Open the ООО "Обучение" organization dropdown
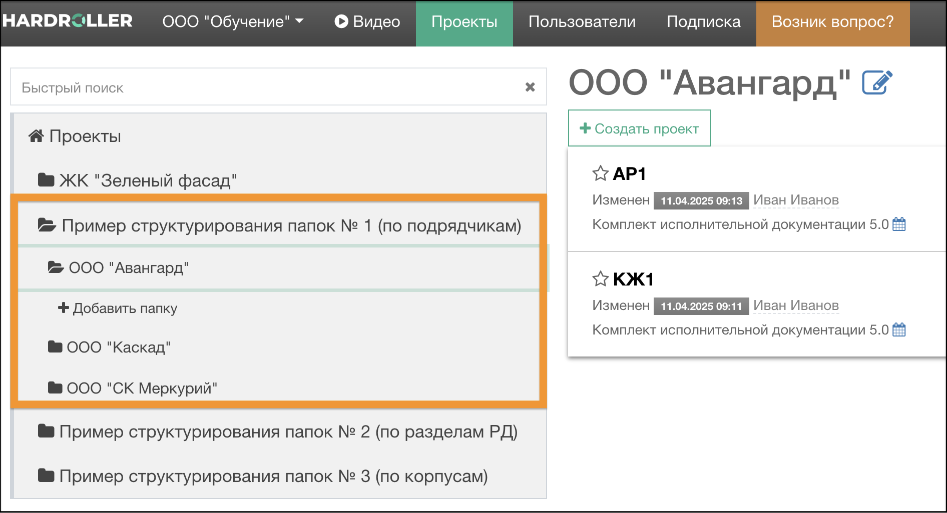Viewport: 947px width, 513px height. coord(233,21)
